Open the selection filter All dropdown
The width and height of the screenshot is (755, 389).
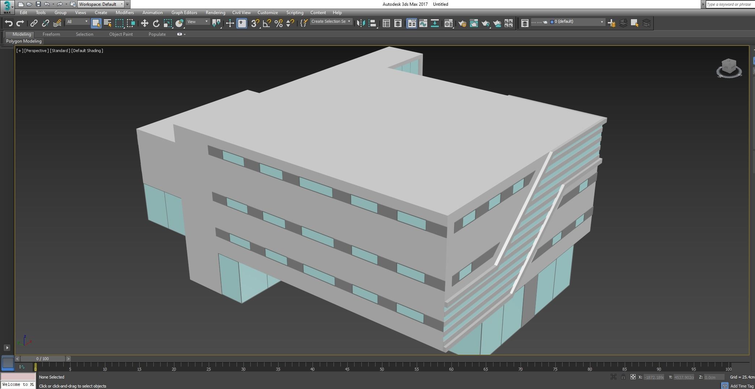coord(77,22)
